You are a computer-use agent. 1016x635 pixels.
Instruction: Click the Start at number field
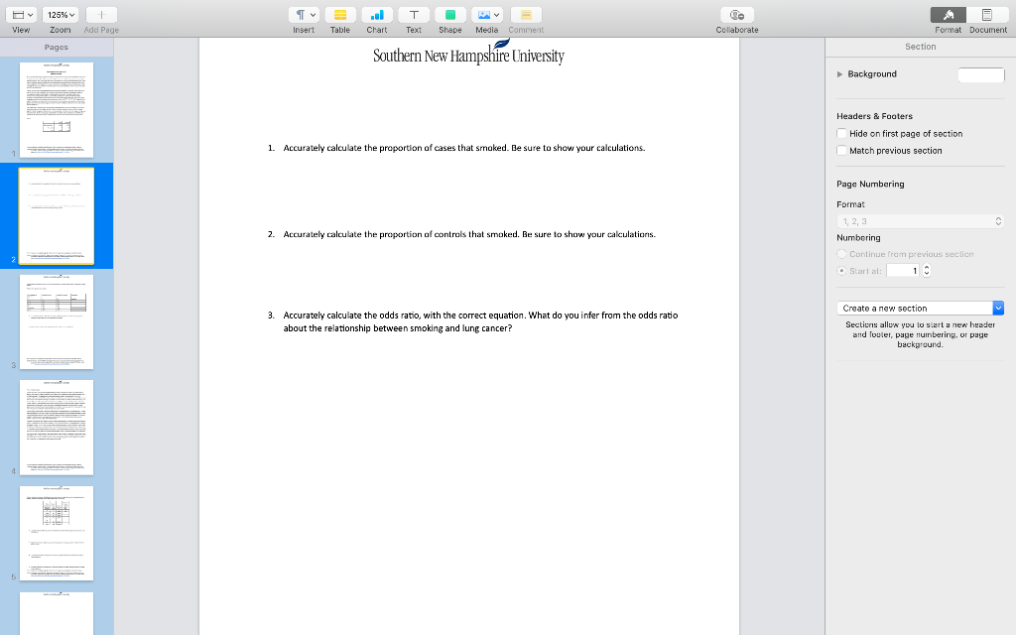[x=903, y=271]
